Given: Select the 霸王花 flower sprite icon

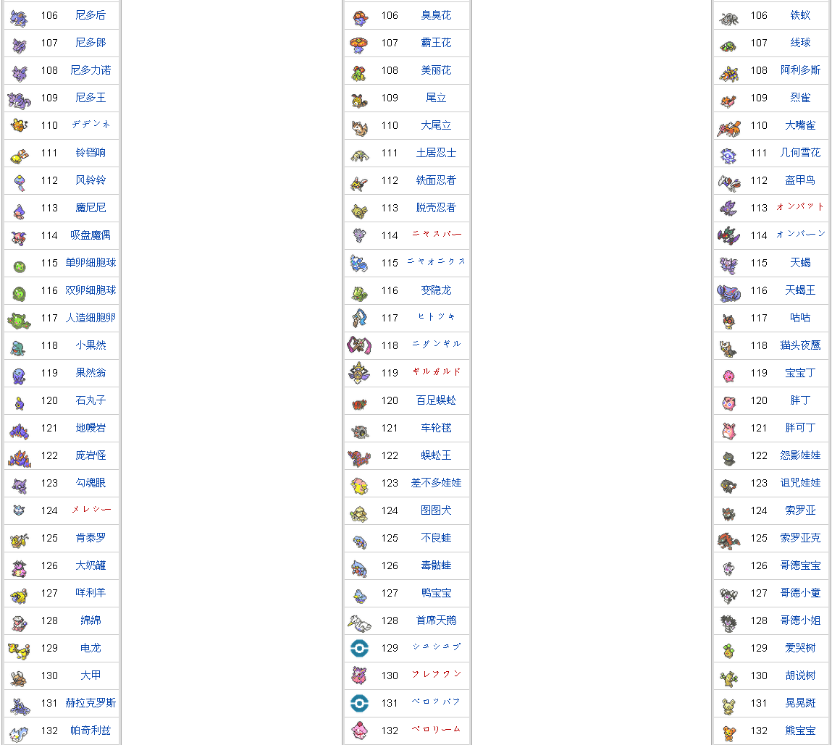Looking at the screenshot, I should (x=359, y=43).
